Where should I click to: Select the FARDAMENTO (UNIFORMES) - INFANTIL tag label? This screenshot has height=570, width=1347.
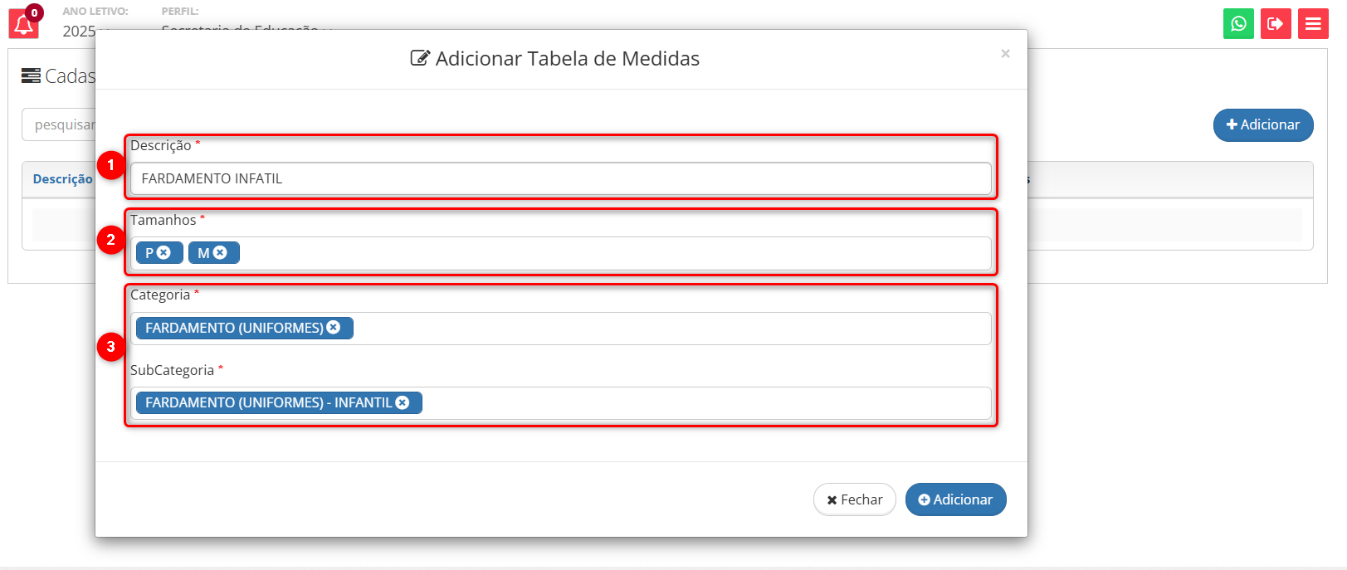click(x=268, y=402)
